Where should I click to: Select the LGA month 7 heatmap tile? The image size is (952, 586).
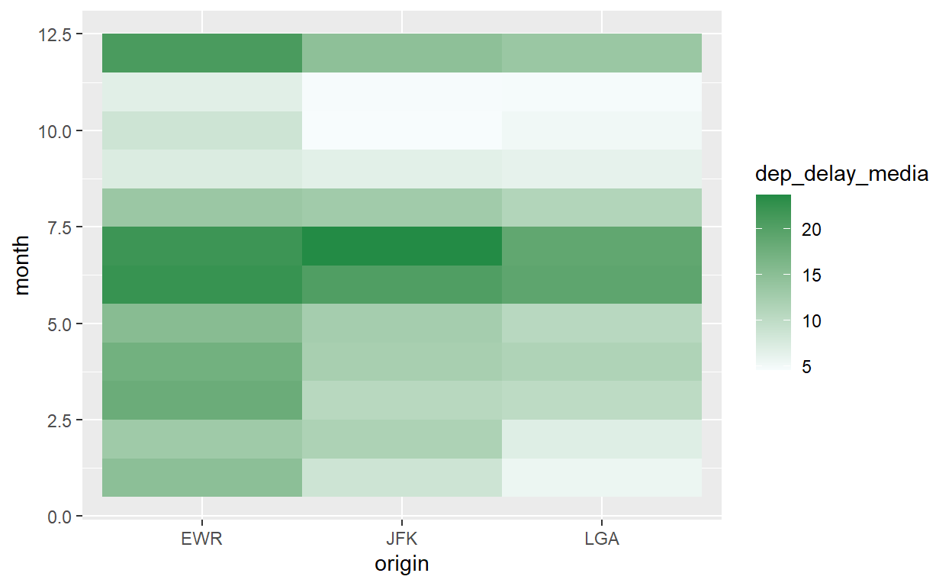pyautogui.click(x=602, y=246)
